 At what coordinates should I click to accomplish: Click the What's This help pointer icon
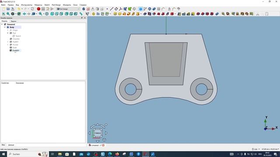(x=87, y=14)
